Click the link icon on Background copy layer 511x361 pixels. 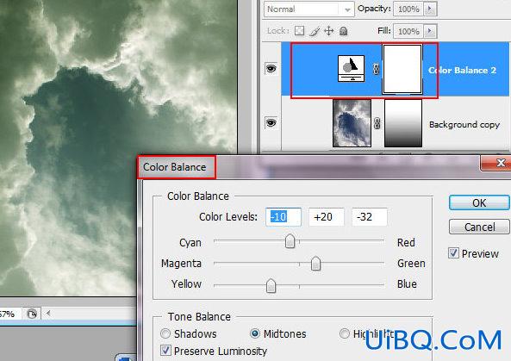pos(377,123)
